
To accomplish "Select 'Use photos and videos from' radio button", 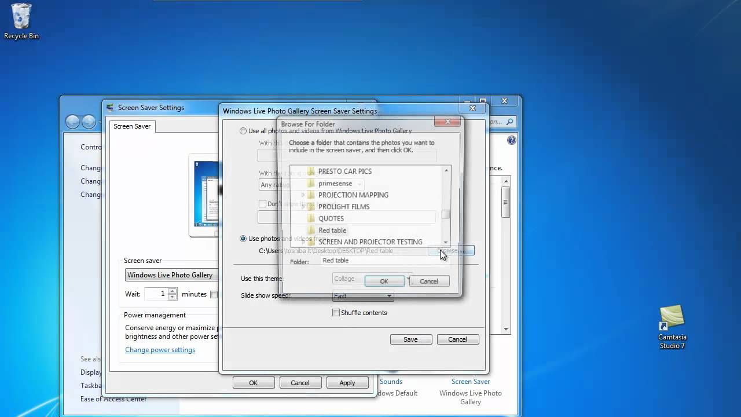I will click(x=243, y=239).
